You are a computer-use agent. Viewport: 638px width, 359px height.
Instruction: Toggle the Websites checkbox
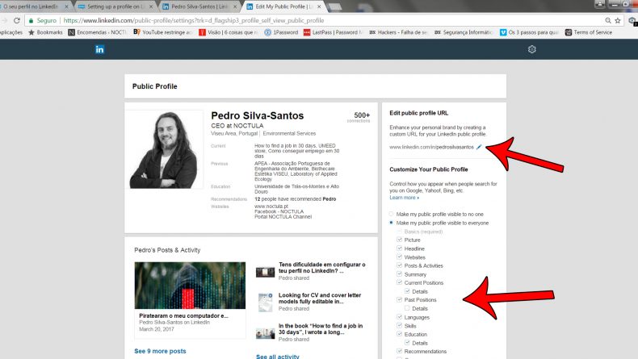(x=399, y=257)
